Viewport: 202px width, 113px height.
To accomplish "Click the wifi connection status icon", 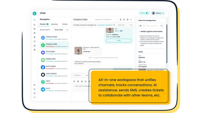I will (35, 97).
